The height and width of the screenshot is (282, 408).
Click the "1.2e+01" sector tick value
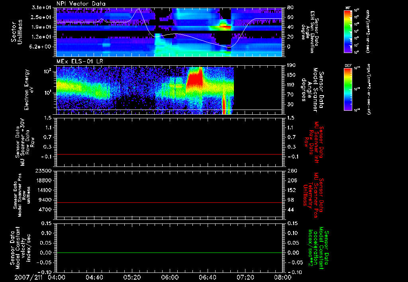pyautogui.click(x=42, y=37)
